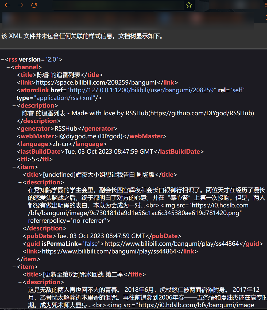Screen dimensions: 267x310
Task: Collapse the description of the 咒术回战 item
Action: (x=20, y=282)
